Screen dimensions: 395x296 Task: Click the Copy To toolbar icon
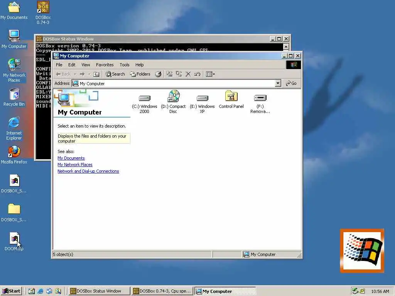(179, 74)
